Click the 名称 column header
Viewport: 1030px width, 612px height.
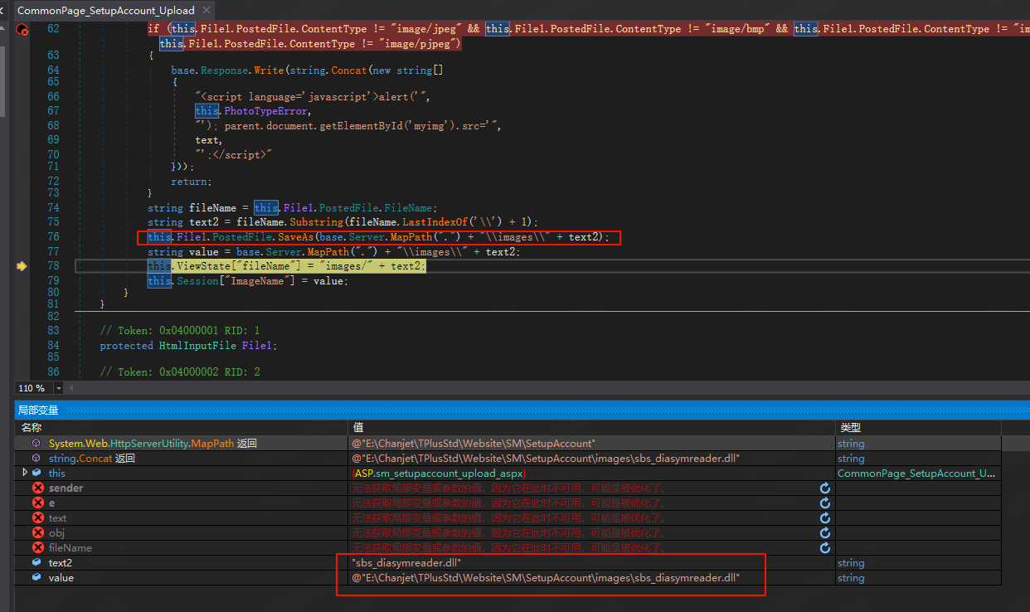32,428
